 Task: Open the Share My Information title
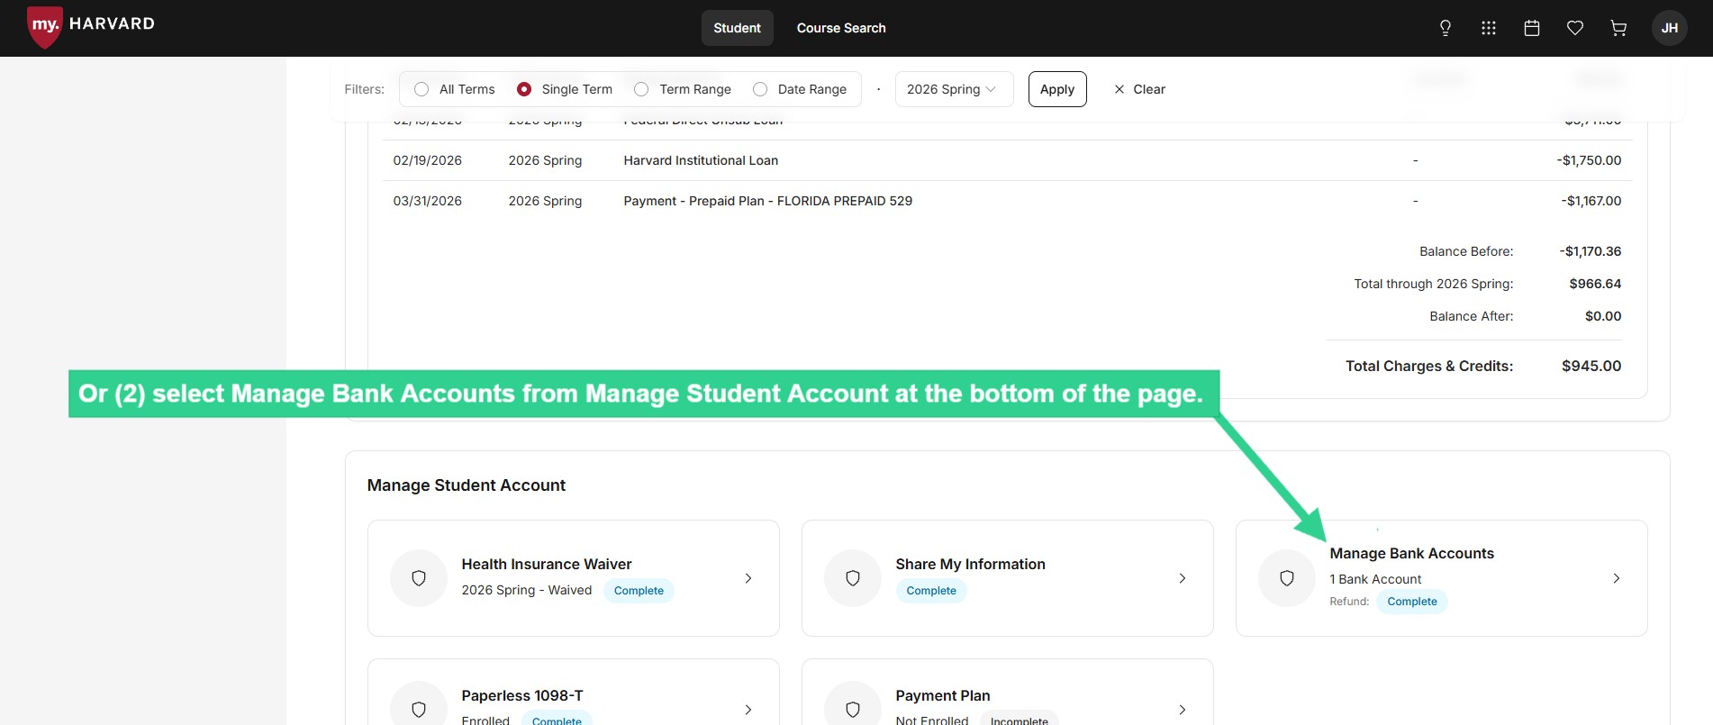coord(970,564)
